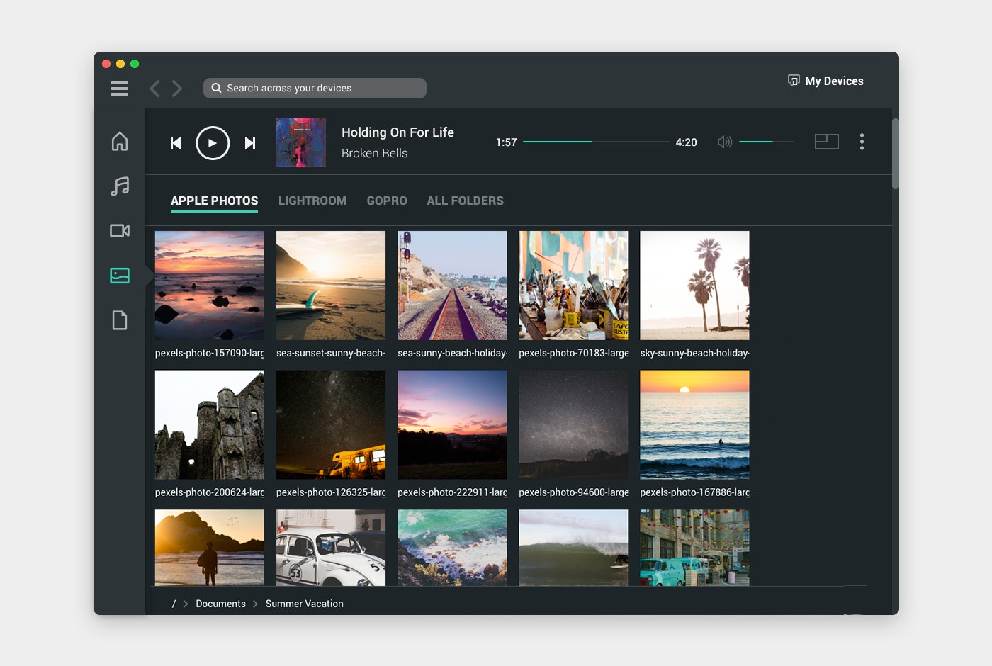992x666 pixels.
Task: Select the APPLE PHOTOS tab
Action: (x=214, y=201)
